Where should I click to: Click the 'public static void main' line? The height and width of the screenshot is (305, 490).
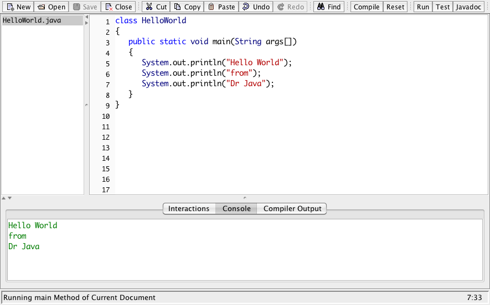[213, 41]
